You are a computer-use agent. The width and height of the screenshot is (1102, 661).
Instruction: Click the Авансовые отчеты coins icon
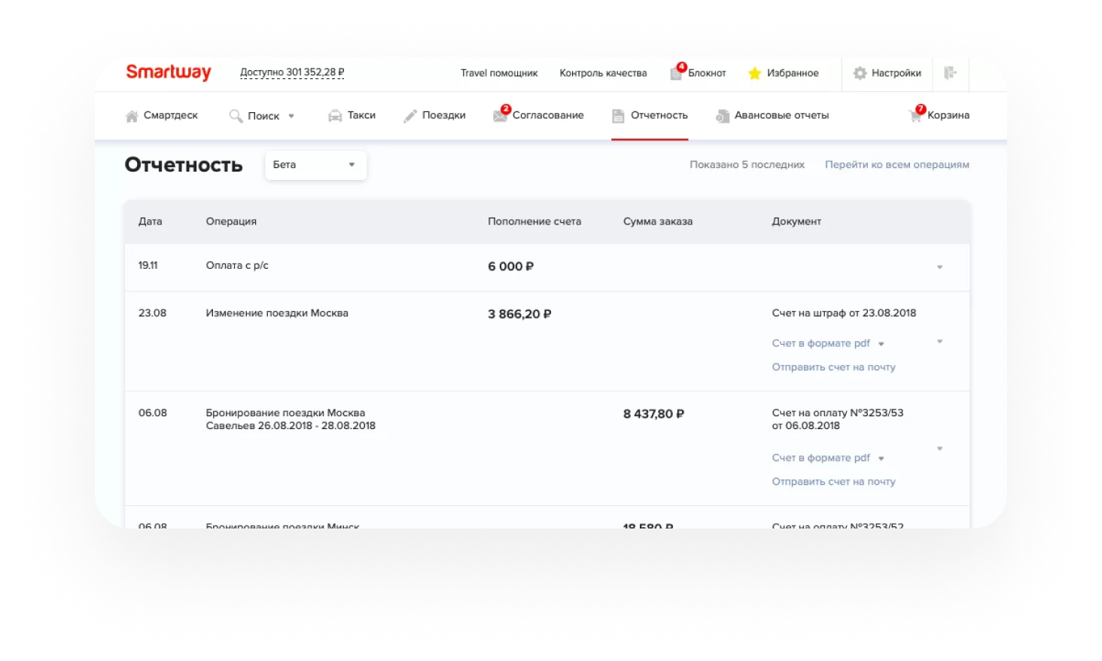723,116
